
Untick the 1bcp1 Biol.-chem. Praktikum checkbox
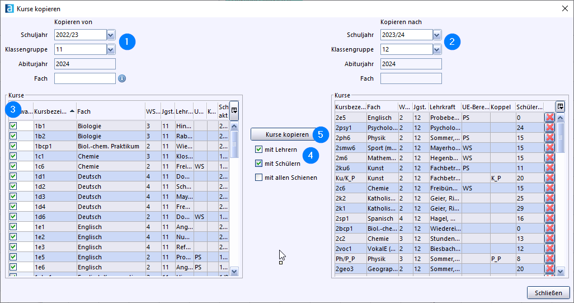(x=13, y=146)
